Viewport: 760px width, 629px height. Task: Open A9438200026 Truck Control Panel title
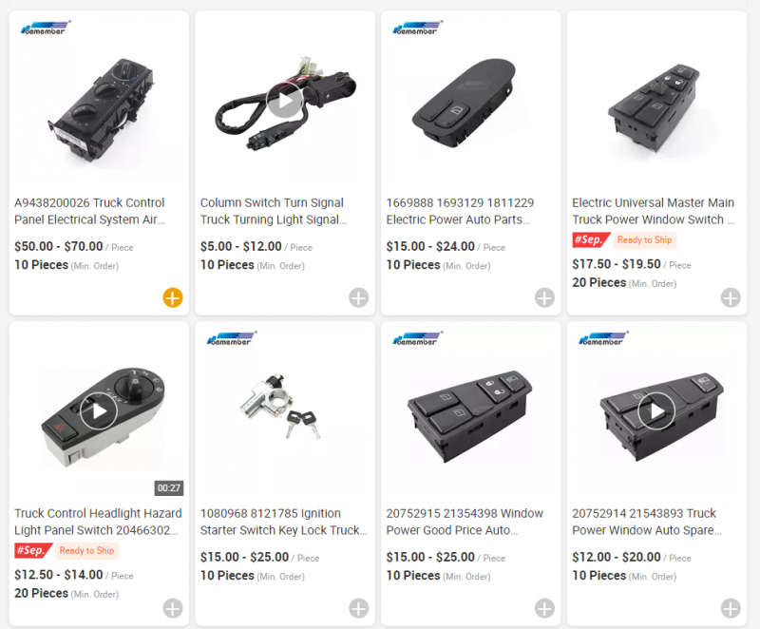[89, 211]
